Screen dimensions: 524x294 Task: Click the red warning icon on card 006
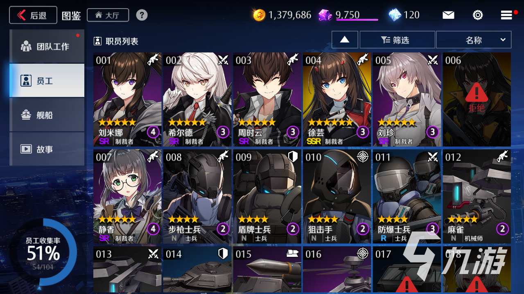click(x=477, y=93)
